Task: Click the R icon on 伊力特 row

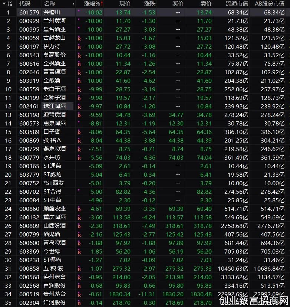Action: [79, 47]
